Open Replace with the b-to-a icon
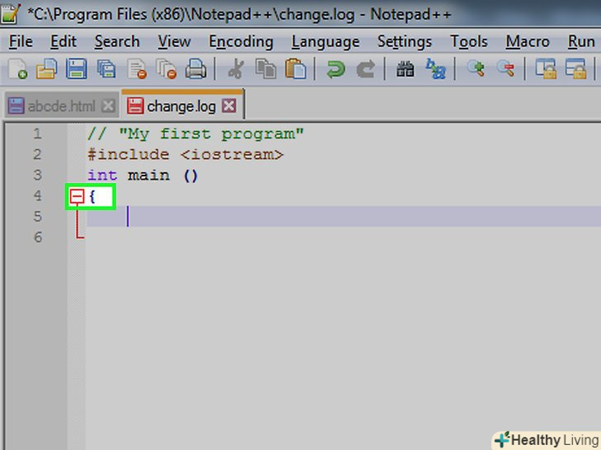 coord(435,69)
